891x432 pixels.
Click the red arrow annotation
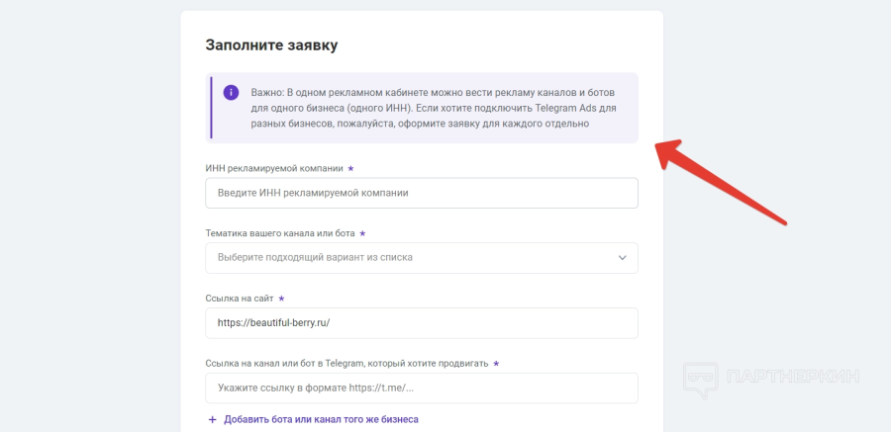pyautogui.click(x=721, y=182)
